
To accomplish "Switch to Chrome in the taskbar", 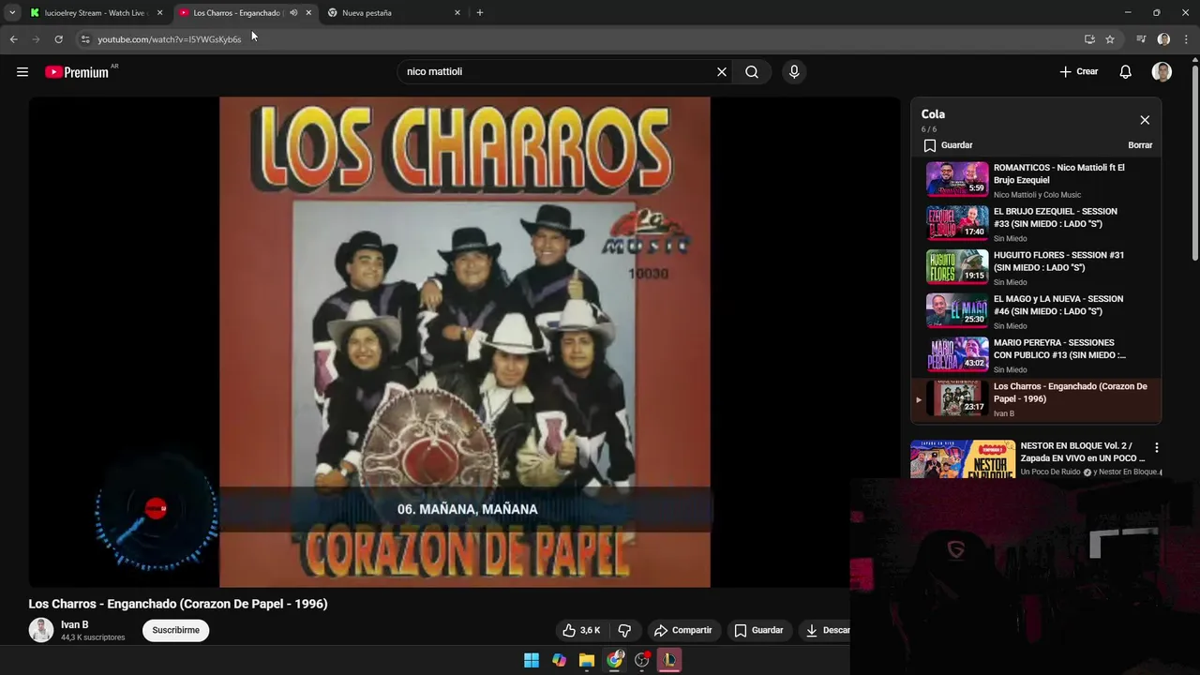I will pyautogui.click(x=614, y=660).
